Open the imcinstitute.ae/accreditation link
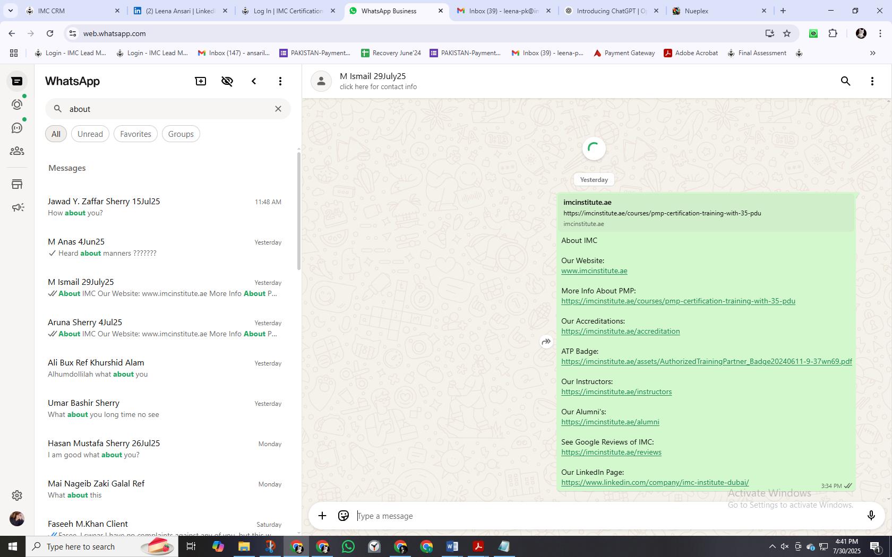Viewport: 892px width, 557px height. (x=620, y=332)
